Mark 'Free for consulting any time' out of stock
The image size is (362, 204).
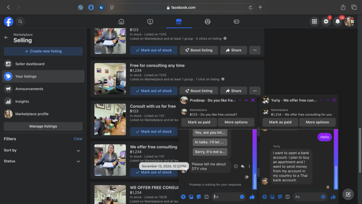click(x=154, y=91)
